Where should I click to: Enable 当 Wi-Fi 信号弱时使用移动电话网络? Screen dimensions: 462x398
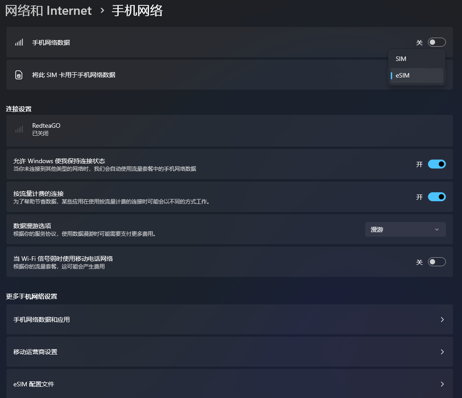click(x=436, y=261)
